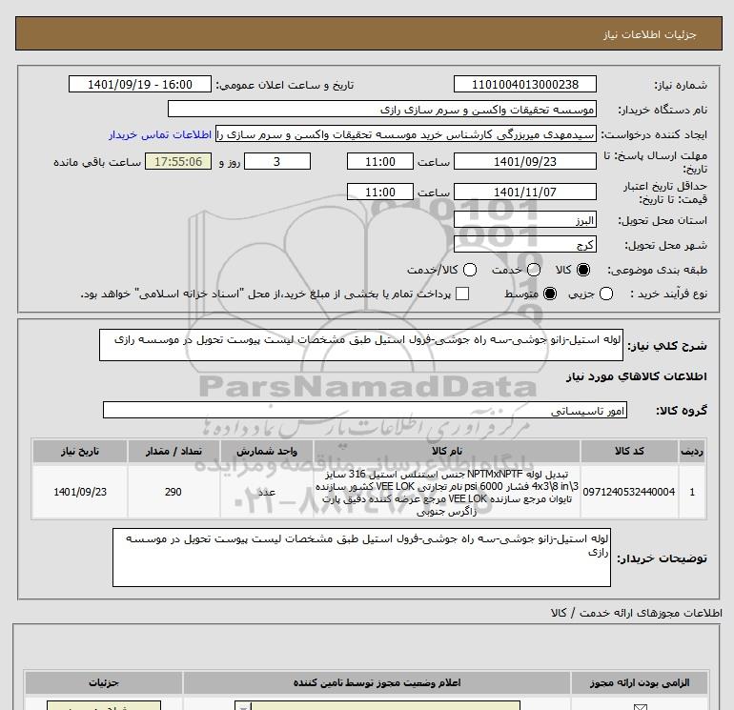Click the اطلاعات مجوزهای ارائه خدمت / کالا heading
The width and height of the screenshot is (734, 710).
coord(636,613)
